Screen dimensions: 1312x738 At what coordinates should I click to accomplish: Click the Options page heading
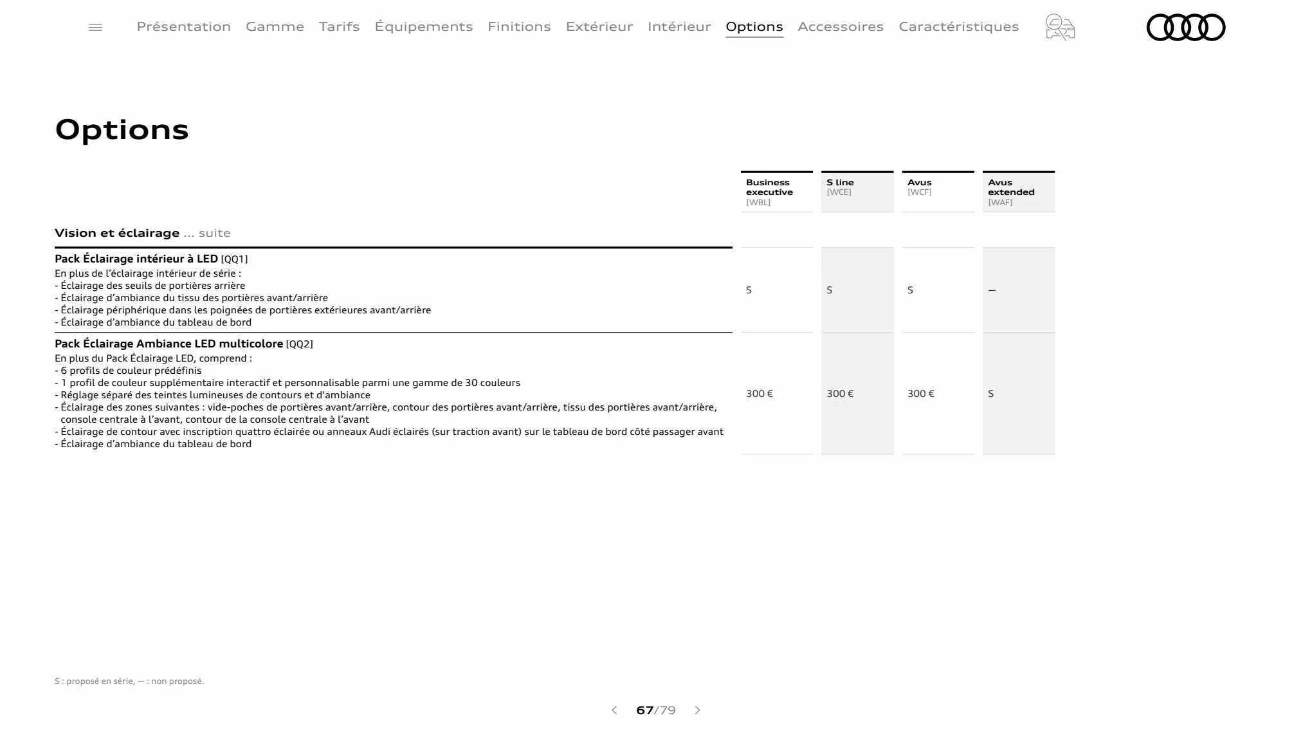click(x=122, y=130)
